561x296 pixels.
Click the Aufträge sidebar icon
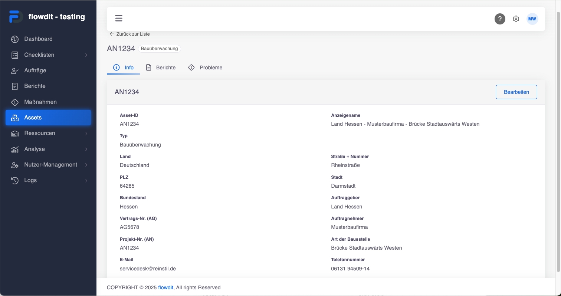coord(15,70)
